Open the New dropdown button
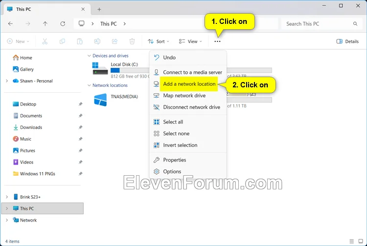This screenshot has width=367, height=246. click(x=18, y=41)
